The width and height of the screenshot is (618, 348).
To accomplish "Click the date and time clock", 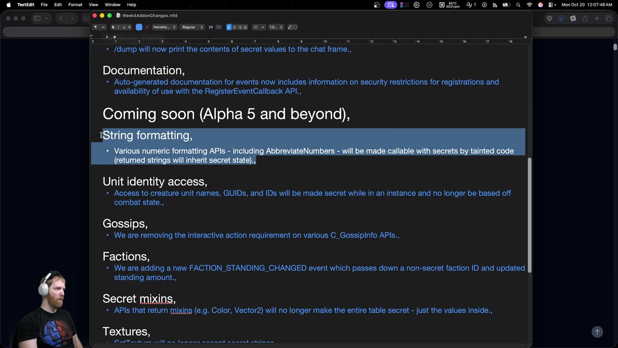I will coord(587,4).
